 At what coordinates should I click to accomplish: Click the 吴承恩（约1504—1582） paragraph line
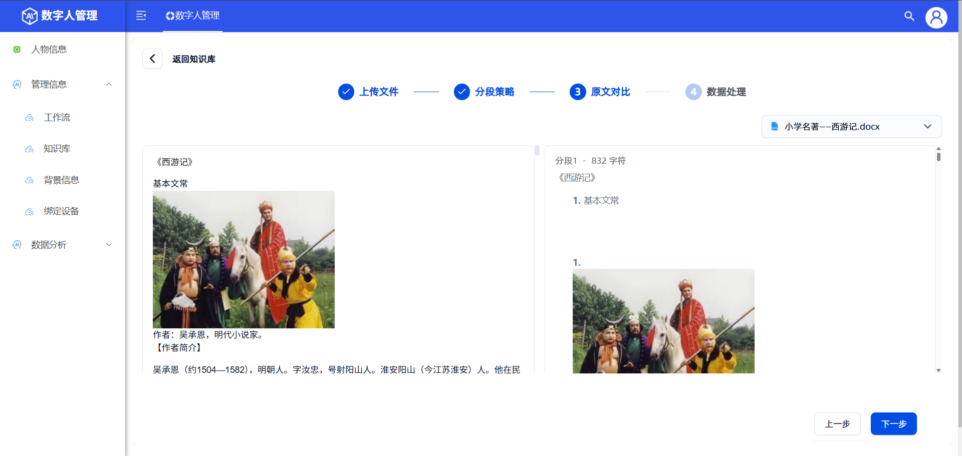337,369
